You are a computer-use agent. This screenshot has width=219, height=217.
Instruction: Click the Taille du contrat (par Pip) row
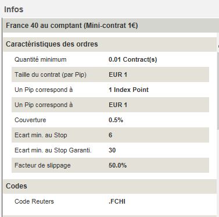click(110, 74)
